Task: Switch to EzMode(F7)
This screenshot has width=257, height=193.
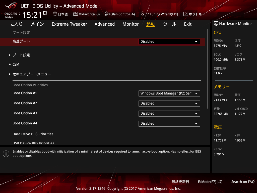Action: pyautogui.click(x=207, y=182)
